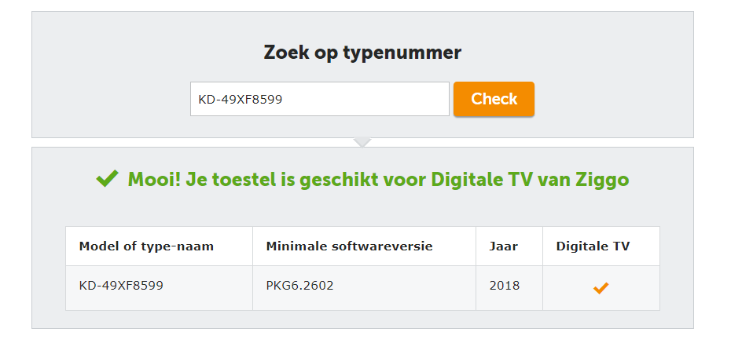Click the orange Digitale TV checkmark
731x354 pixels.
coord(601,288)
